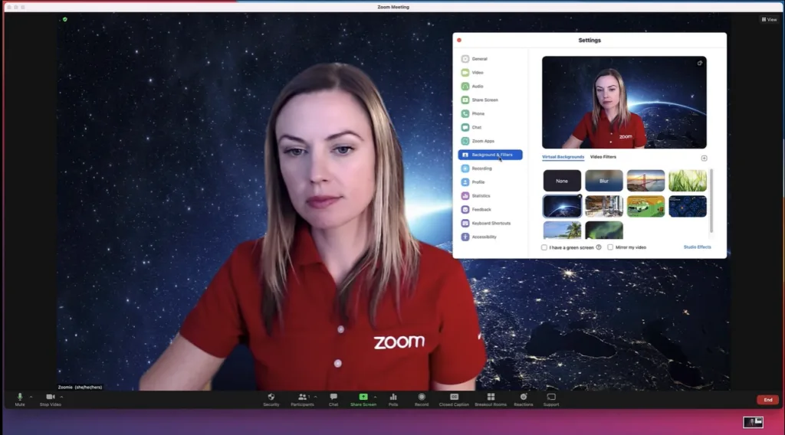Choose Earth from space background
The width and height of the screenshot is (785, 435).
[x=562, y=207]
